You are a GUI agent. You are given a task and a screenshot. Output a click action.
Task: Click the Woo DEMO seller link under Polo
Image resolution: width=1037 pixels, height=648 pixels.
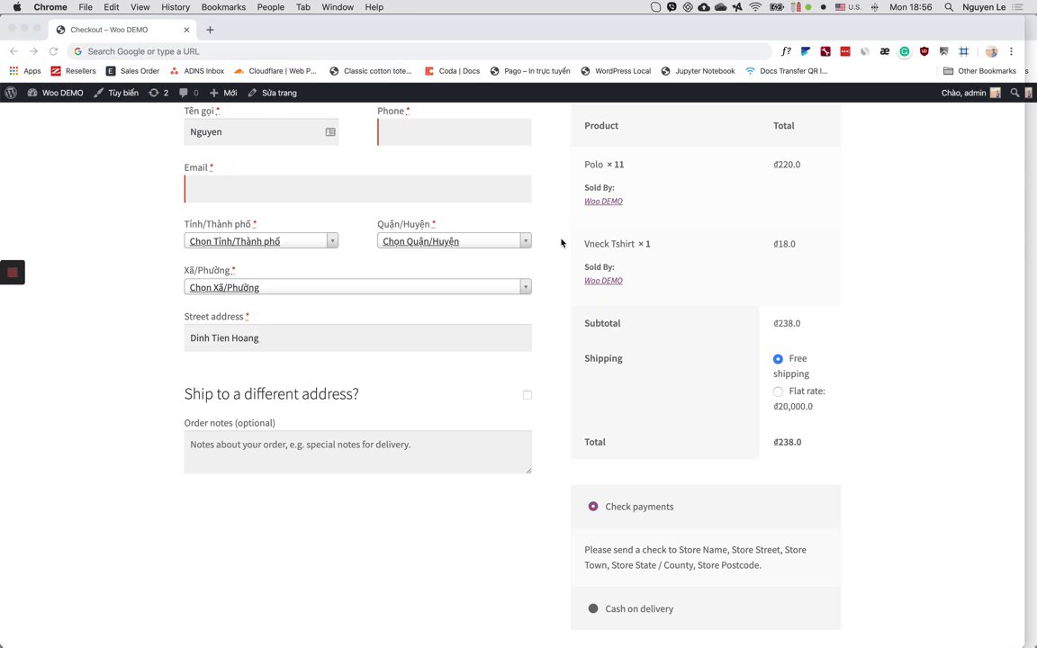(603, 201)
